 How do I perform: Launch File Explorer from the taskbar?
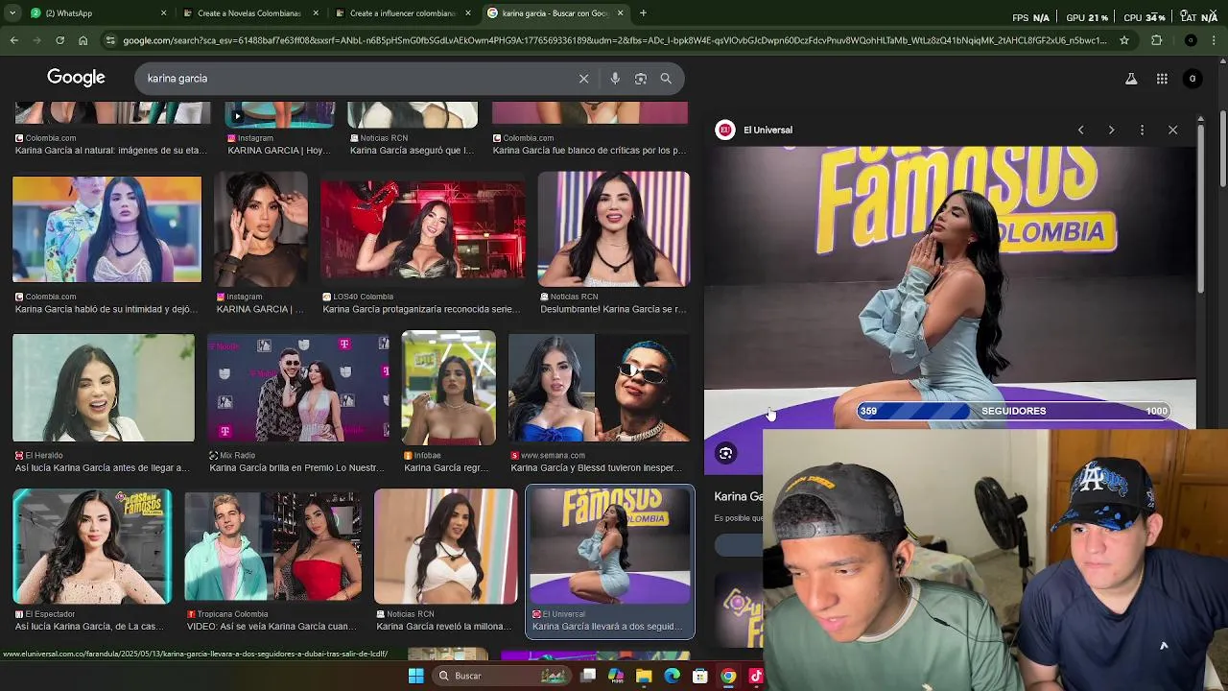[x=644, y=676]
